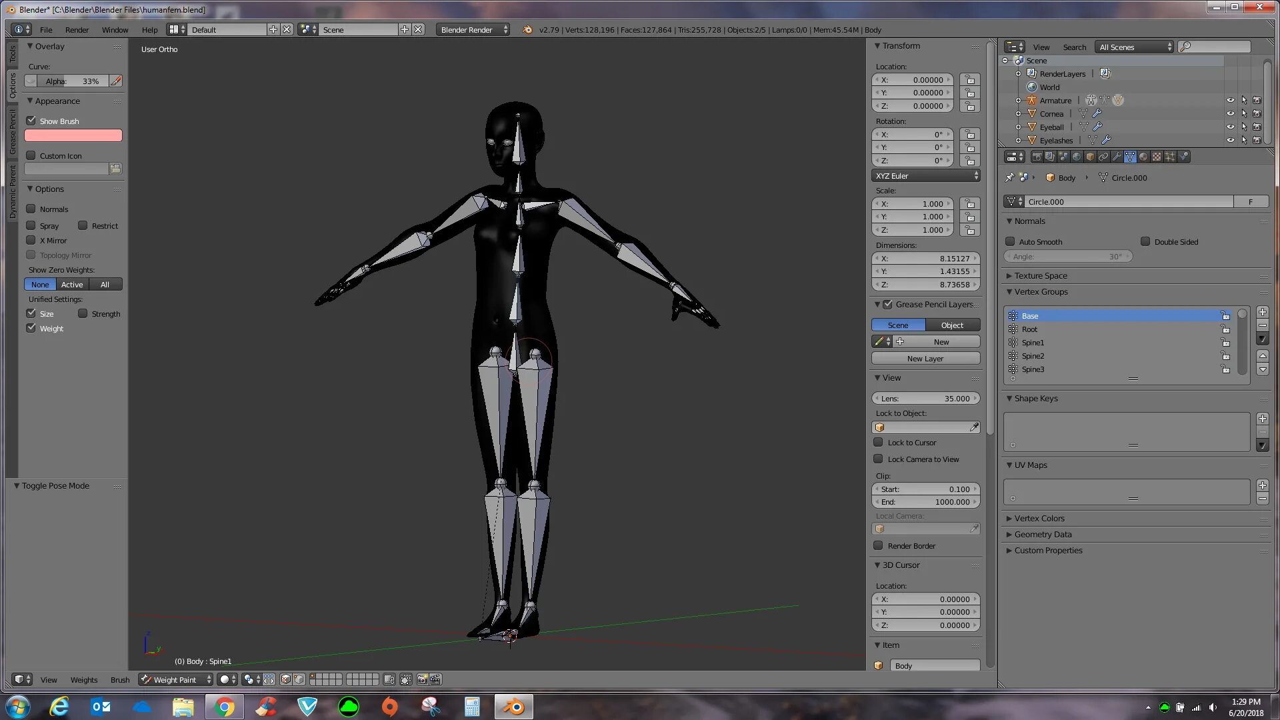Open the Texture checkerboard properties tab
The image size is (1280, 720).
1157,157
